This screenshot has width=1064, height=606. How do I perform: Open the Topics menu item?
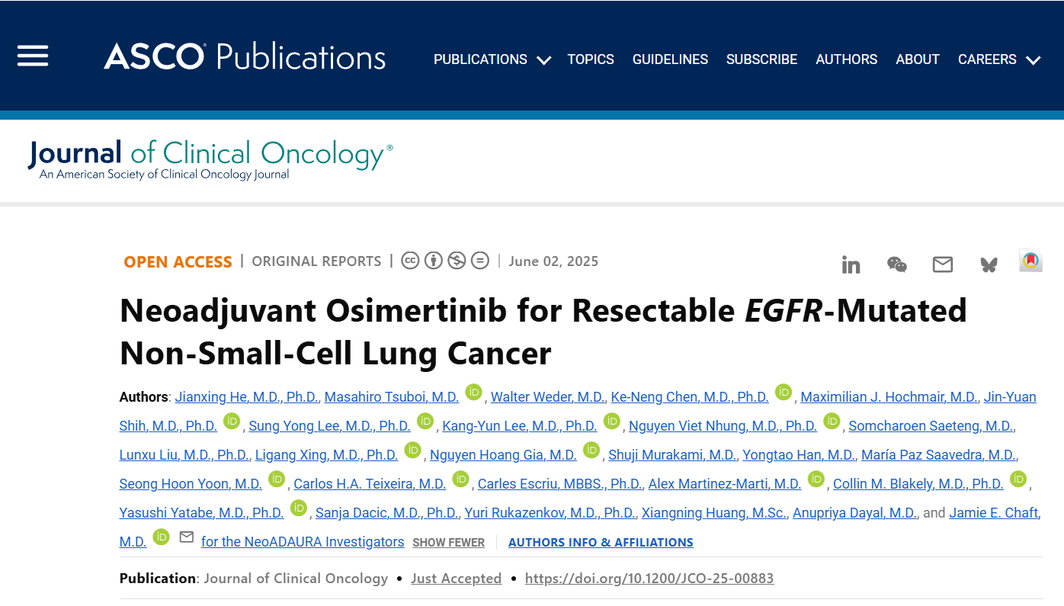[591, 59]
